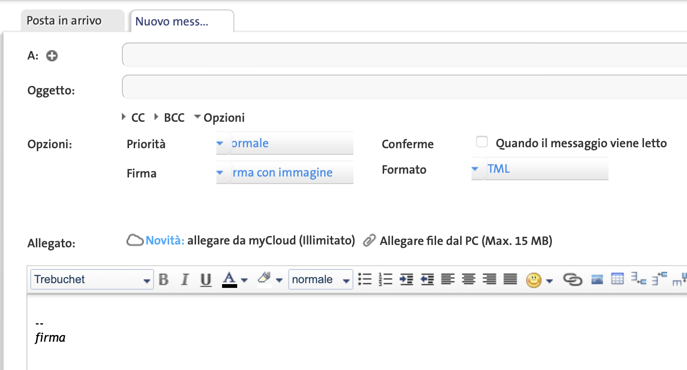Viewport: 687px width, 370px height.
Task: Select the Nuovo messaggio tab
Action: click(x=172, y=21)
